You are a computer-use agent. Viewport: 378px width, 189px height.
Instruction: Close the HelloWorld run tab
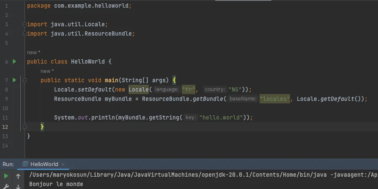tap(63, 164)
